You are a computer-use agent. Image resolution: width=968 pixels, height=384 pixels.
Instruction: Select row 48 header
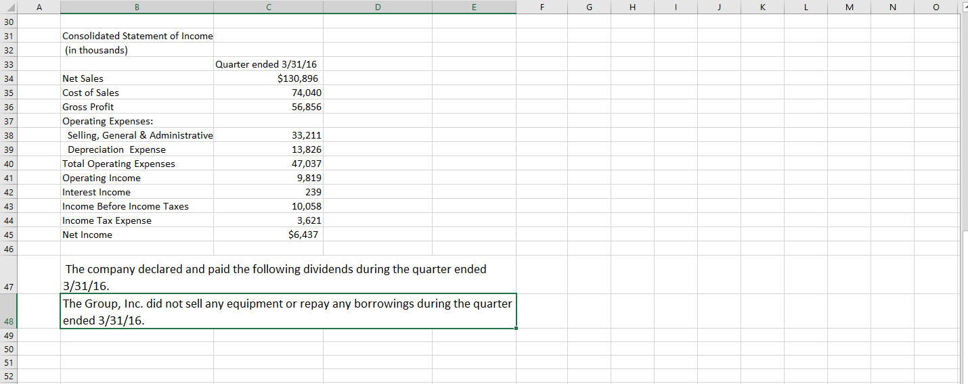(x=8, y=311)
